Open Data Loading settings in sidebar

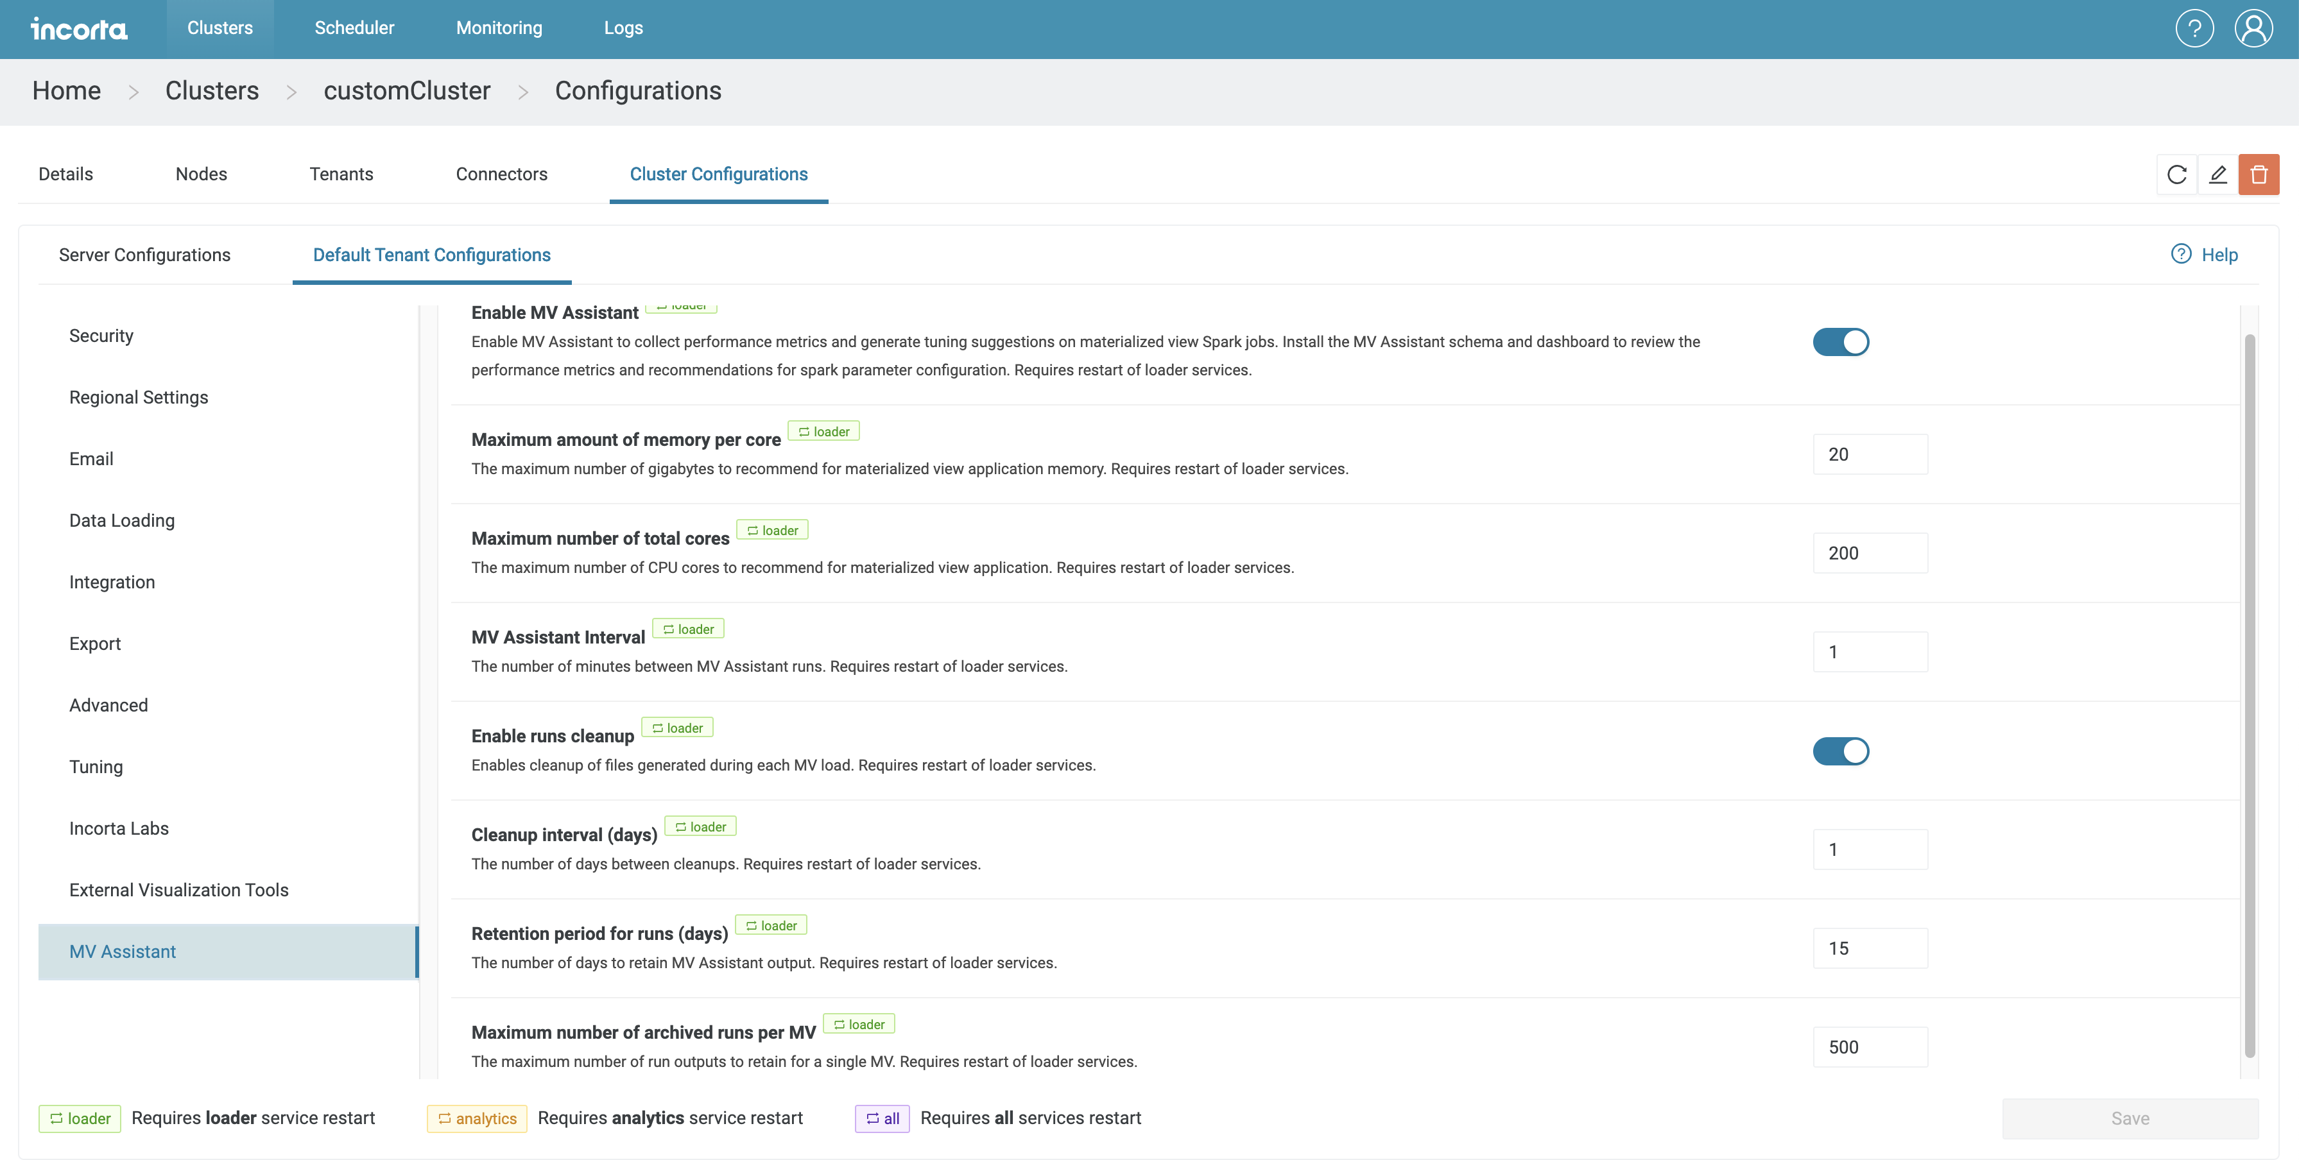tap(228, 521)
